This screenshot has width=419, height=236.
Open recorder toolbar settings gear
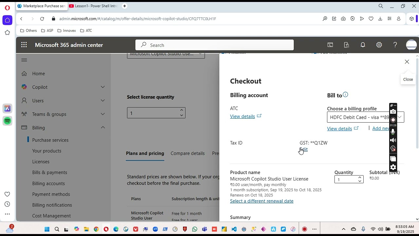tap(393, 167)
